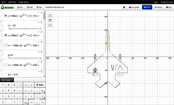Toggle visibility of expression 3

[x=6, y=35]
